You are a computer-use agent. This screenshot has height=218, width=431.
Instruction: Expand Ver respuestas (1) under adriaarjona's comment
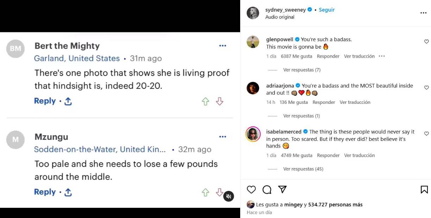[x=301, y=116]
